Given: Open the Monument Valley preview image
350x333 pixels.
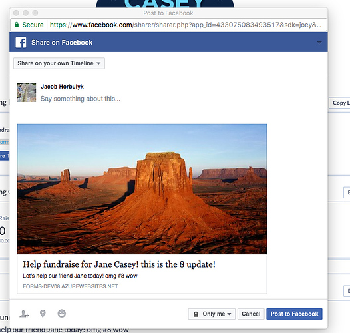Looking at the screenshot, I should point(142,189).
